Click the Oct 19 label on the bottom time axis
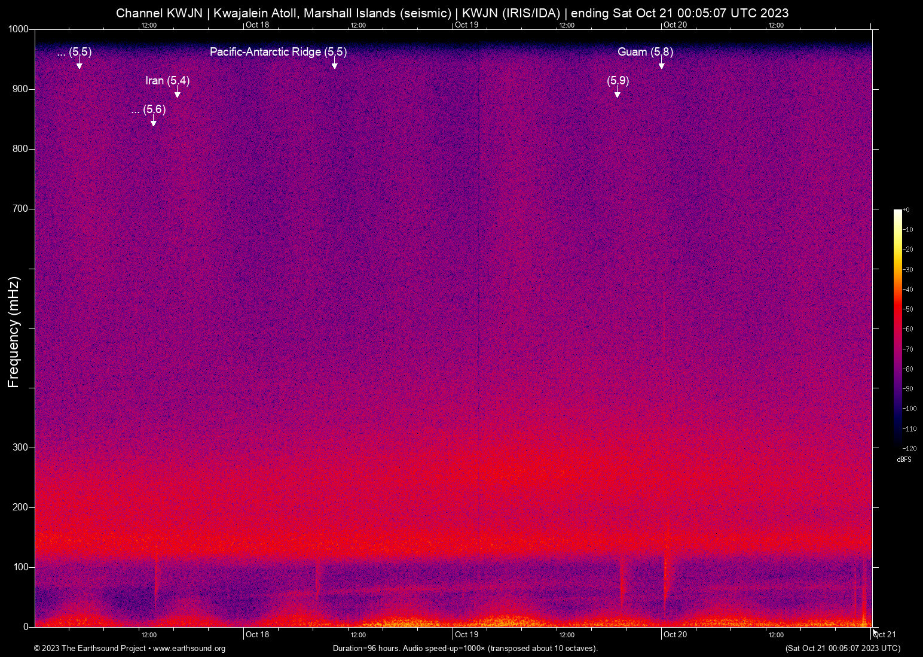923x657 pixels. (x=467, y=635)
